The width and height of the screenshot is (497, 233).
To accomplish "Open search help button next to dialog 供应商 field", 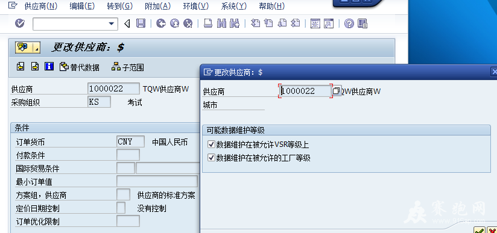I will (x=337, y=91).
